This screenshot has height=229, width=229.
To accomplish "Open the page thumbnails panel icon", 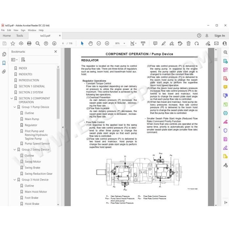I will pyautogui.click(x=4, y=54).
